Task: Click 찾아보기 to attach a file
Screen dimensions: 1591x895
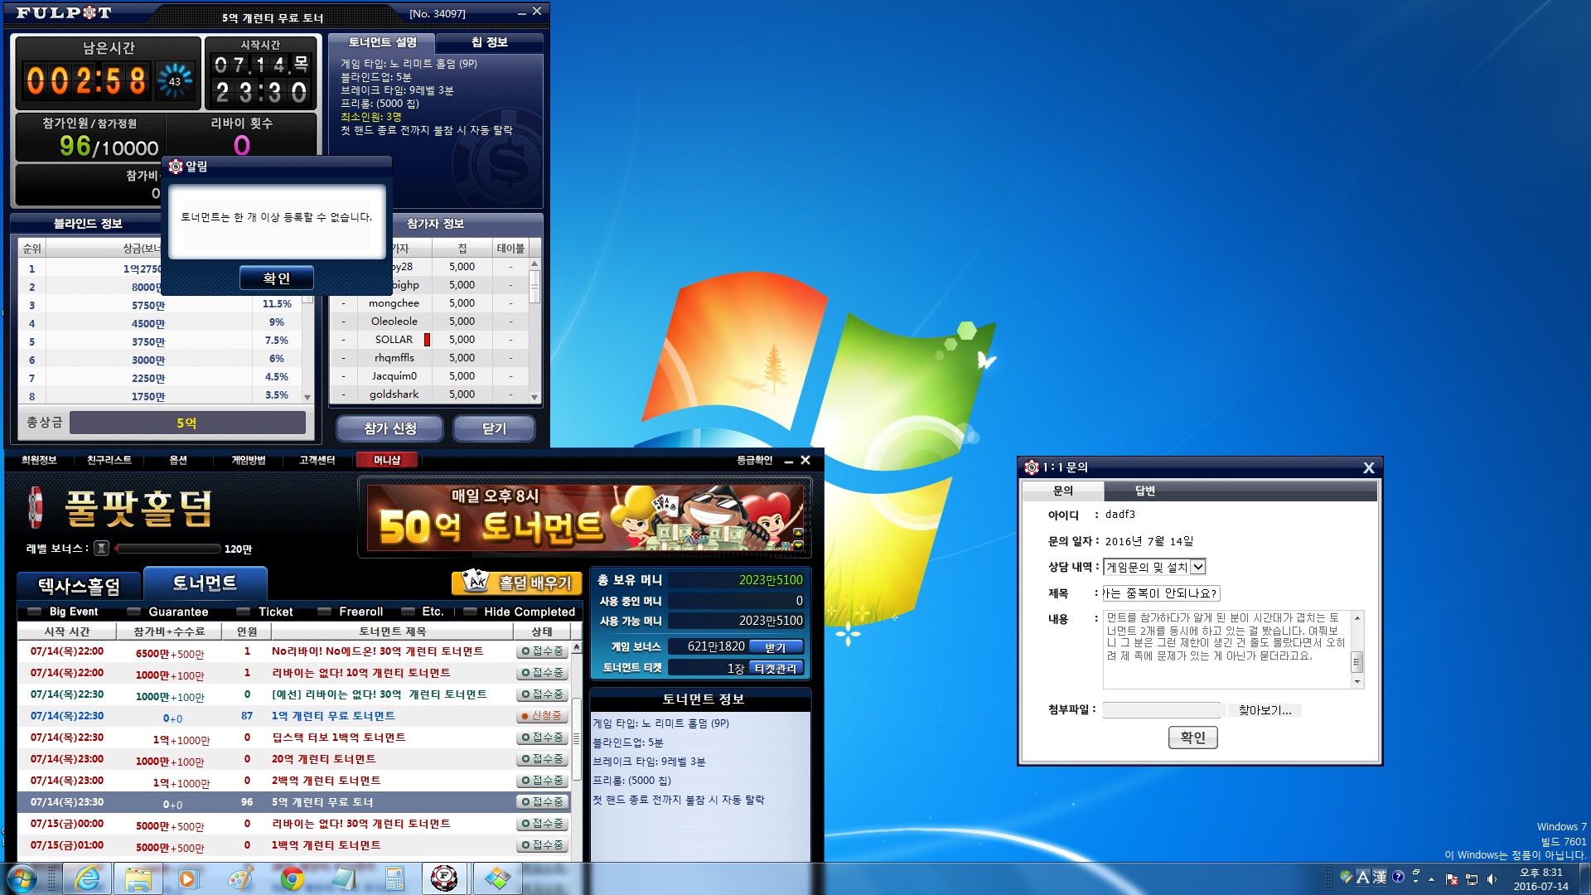Action: coord(1265,710)
